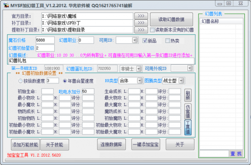Click the highlighted 正真值 vertical button

188,128
